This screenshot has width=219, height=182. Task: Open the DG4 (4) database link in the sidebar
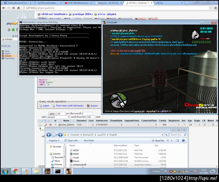click(x=6, y=46)
